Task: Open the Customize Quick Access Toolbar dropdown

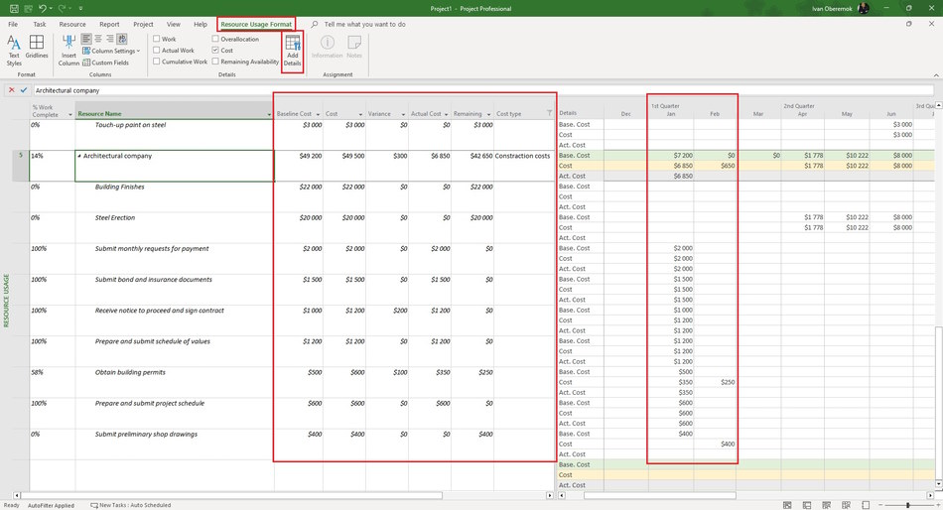Action: [80, 8]
